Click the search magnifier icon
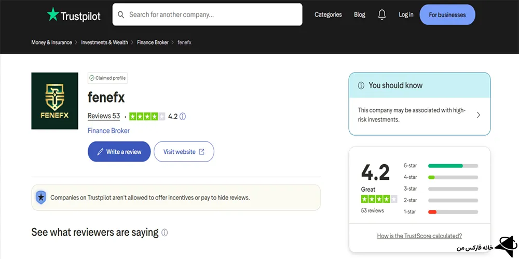This screenshot has width=519, height=259. point(121,15)
